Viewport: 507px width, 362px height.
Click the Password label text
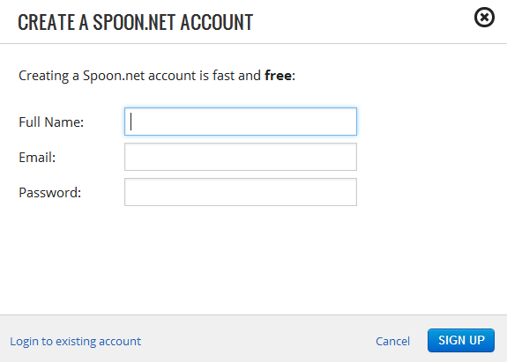(x=49, y=193)
